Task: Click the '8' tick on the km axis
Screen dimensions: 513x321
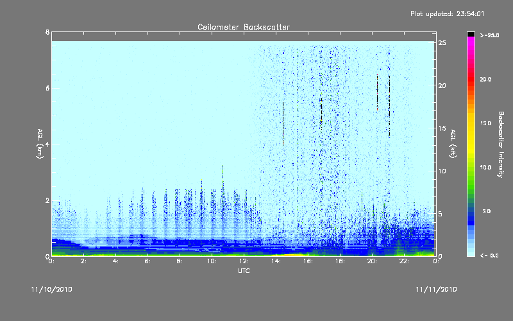Action: 47,32
